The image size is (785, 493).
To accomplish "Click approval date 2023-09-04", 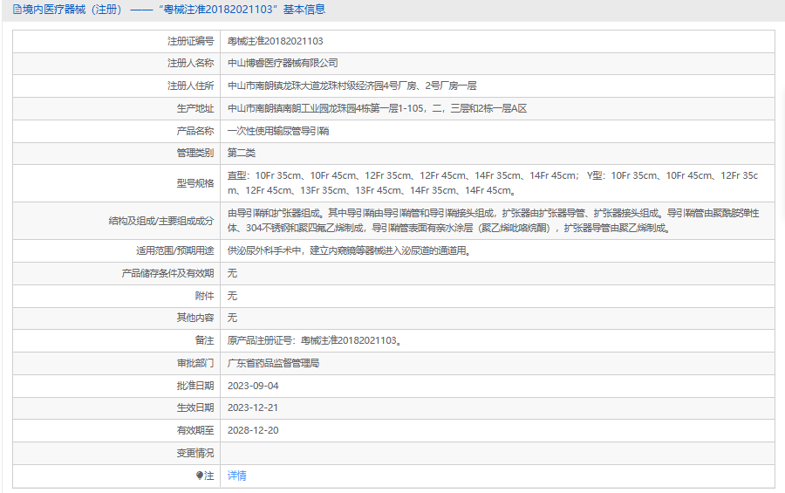I will pyautogui.click(x=253, y=386).
